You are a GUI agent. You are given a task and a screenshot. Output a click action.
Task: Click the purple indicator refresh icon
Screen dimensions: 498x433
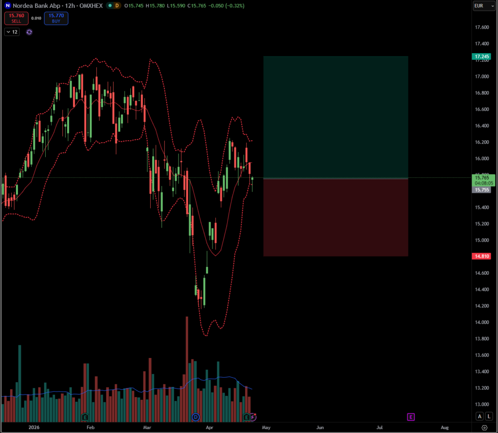[x=29, y=32]
